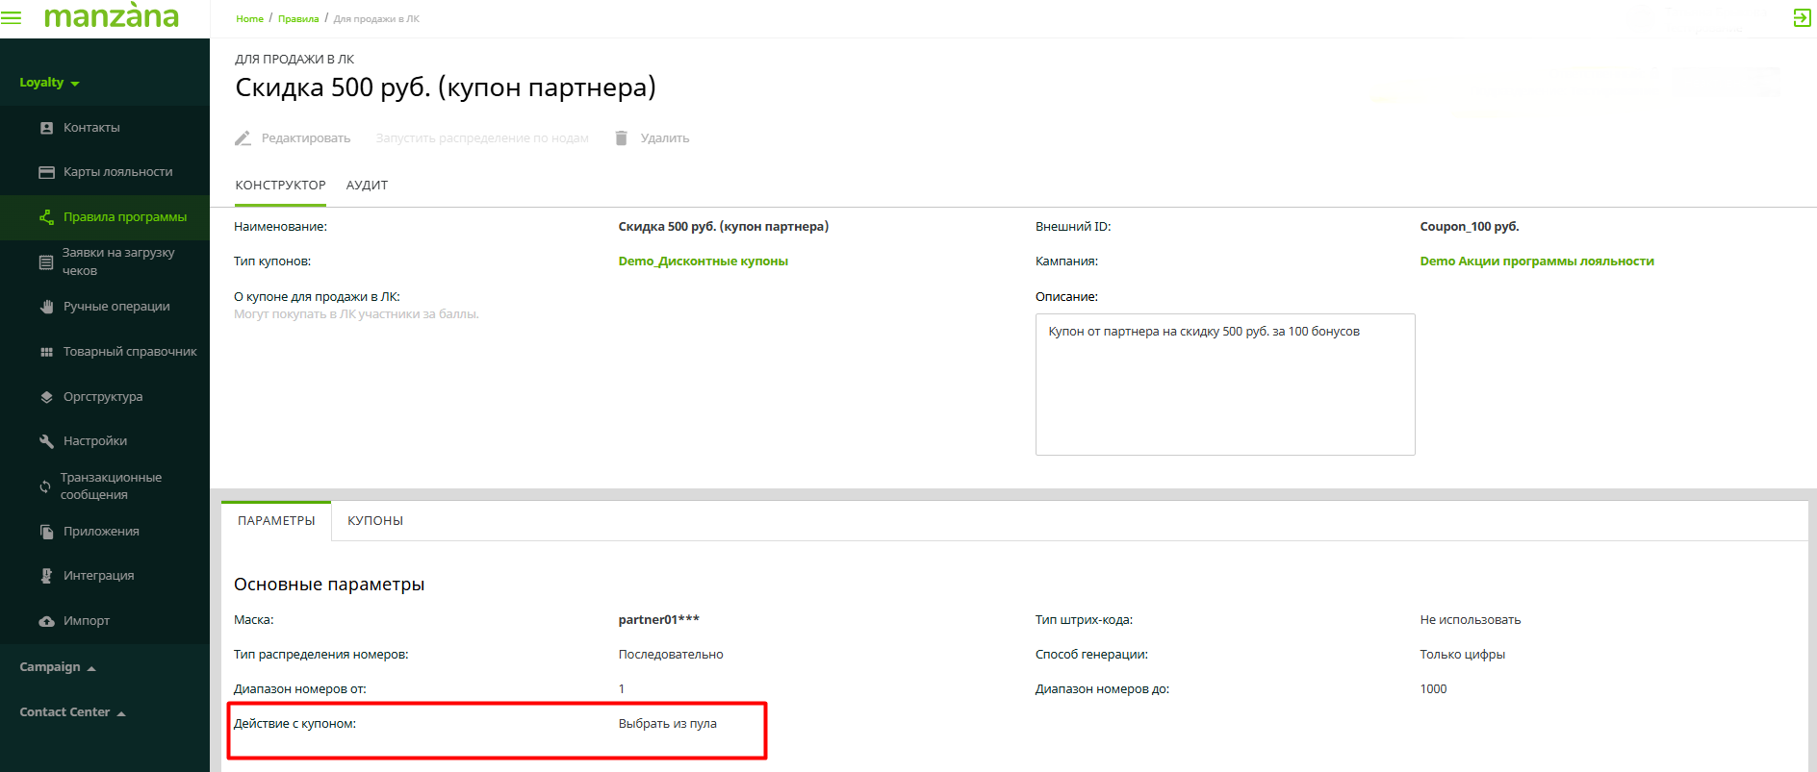The image size is (1817, 772).
Task: Expand the Campaign sidebar section
Action: coord(57,667)
